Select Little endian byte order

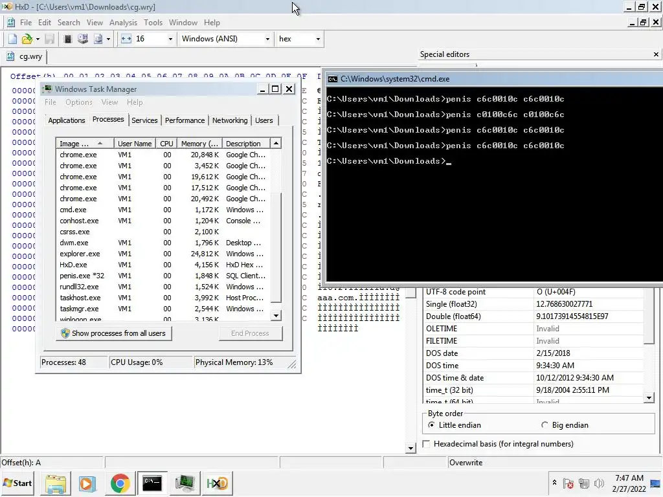click(431, 425)
